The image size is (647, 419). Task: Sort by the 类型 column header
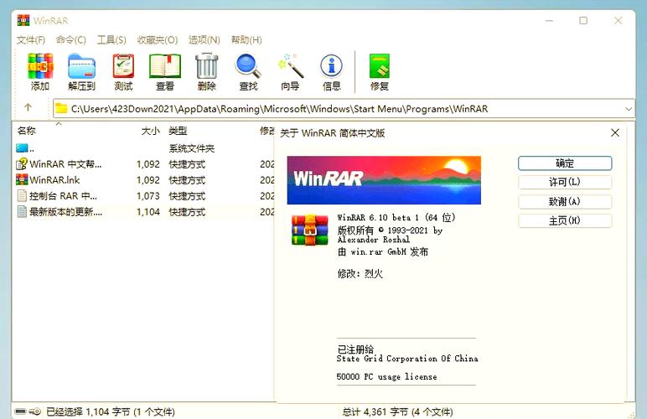[178, 131]
